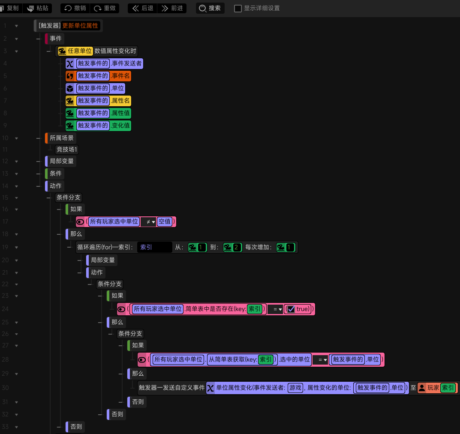
Task: Click the magnifier search icon (搜索)
Action: click(x=202, y=8)
